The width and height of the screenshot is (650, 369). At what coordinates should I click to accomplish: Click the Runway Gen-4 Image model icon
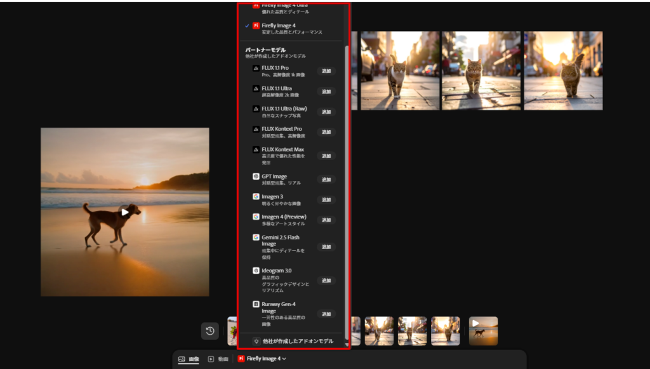256,304
